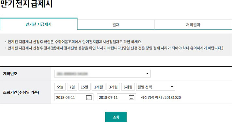Image resolution: width=232 pixels, height=123 pixels.
Task: Select the 3개월 period button
Action: tap(113, 87)
